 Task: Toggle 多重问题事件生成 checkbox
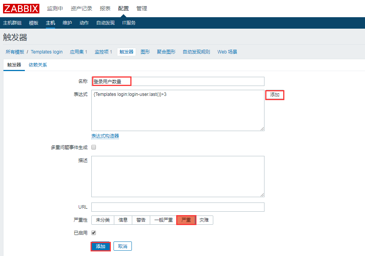[94, 147]
